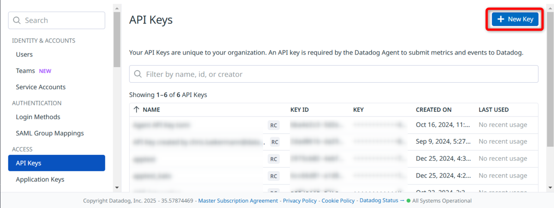Click the Sep 9, 2024 created date
This screenshot has width=554, height=208.
pyautogui.click(x=443, y=141)
